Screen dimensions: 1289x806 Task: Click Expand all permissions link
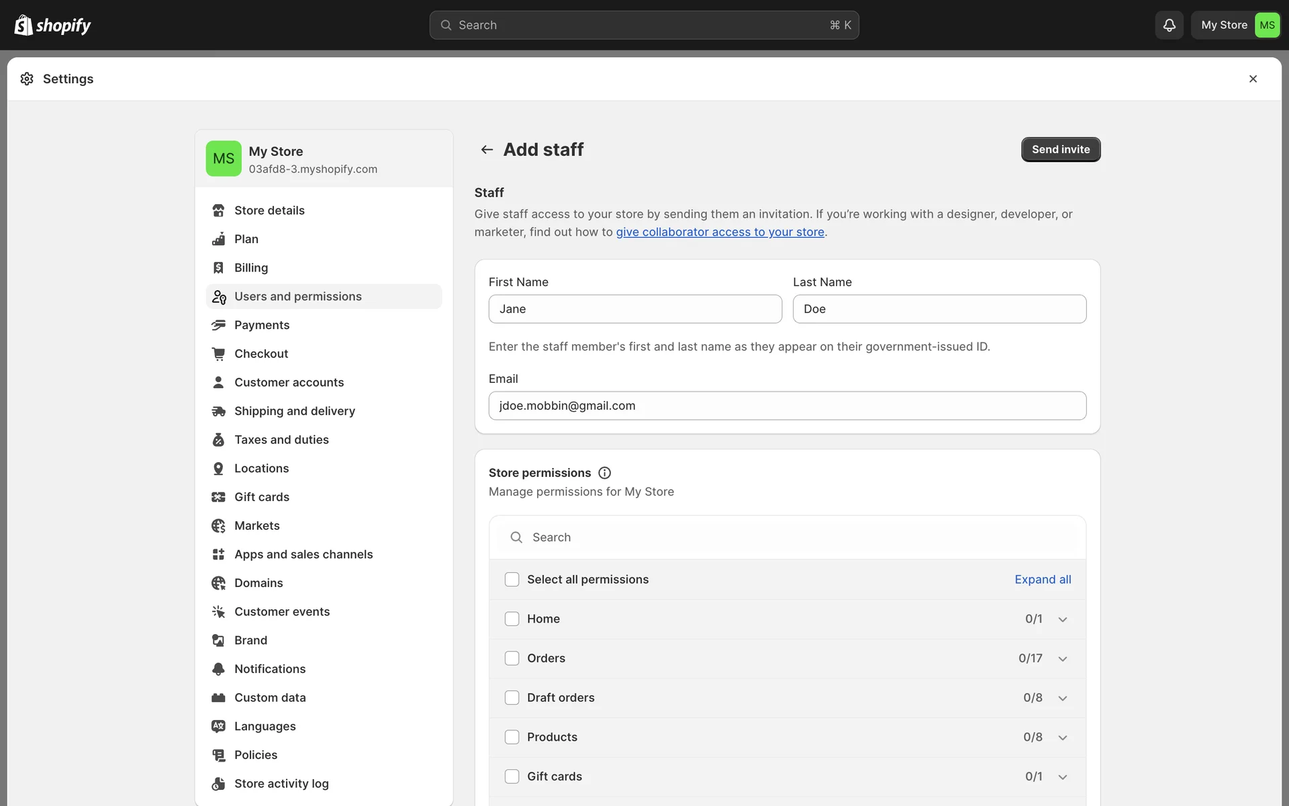1043,580
